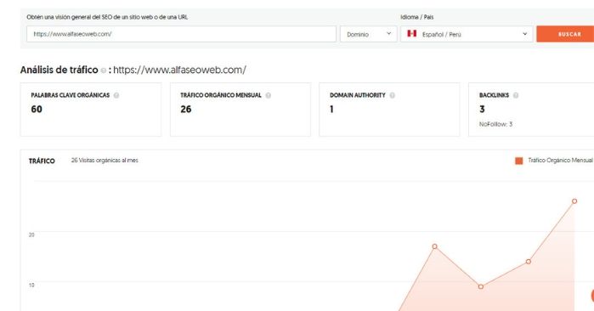Open the Dominio dropdown

tap(368, 34)
